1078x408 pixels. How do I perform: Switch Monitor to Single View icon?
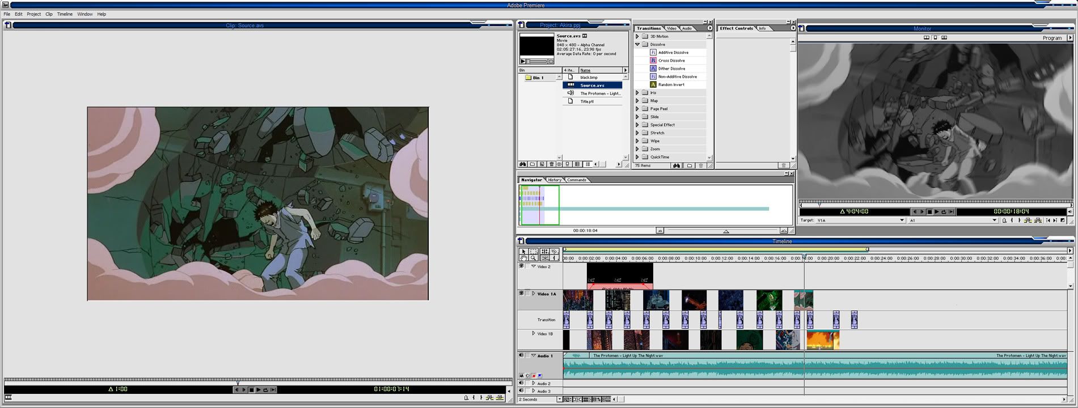point(935,37)
